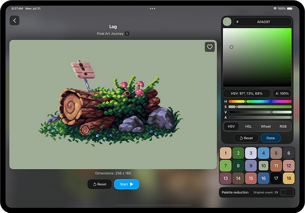Adjust the H hue slider
Screen dimensions: 305x213
click(x=260, y=101)
